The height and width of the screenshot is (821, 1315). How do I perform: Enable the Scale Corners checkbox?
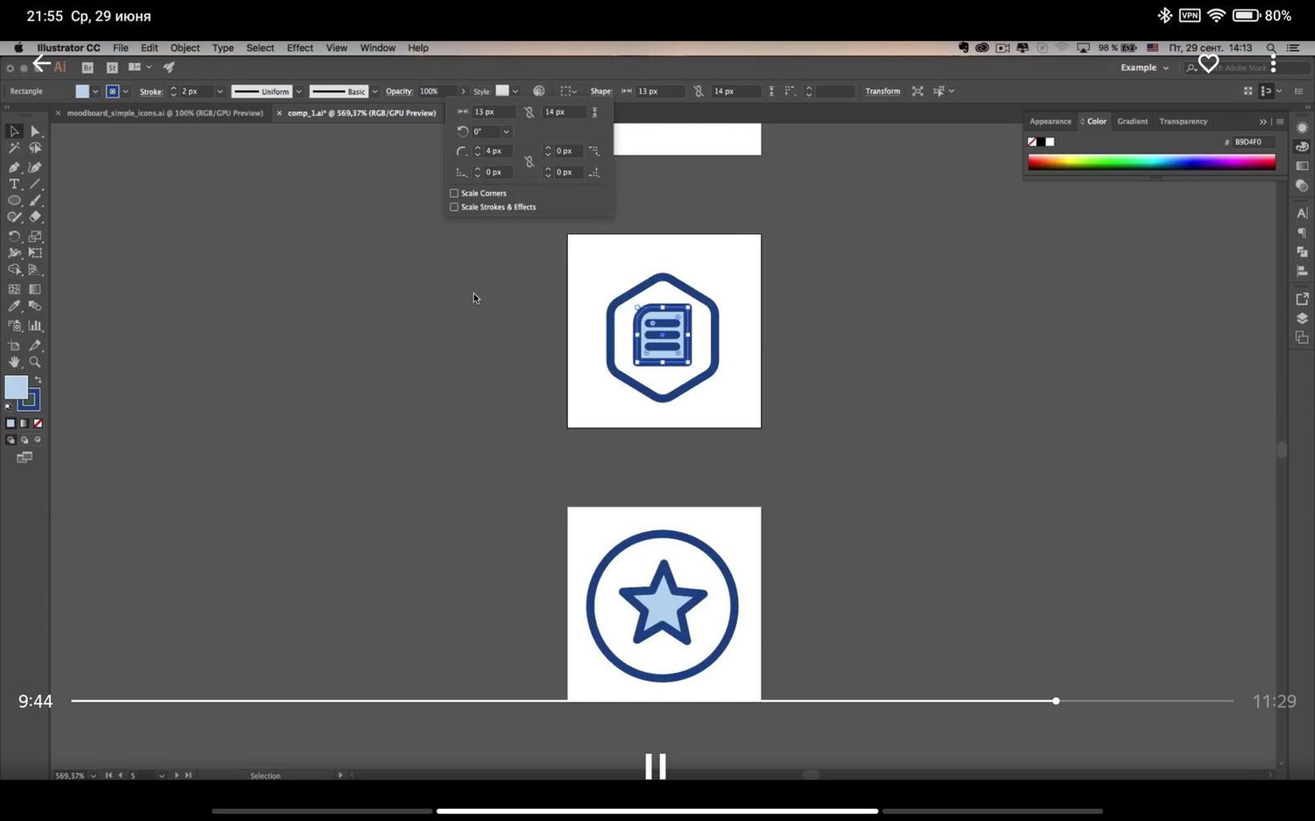454,193
